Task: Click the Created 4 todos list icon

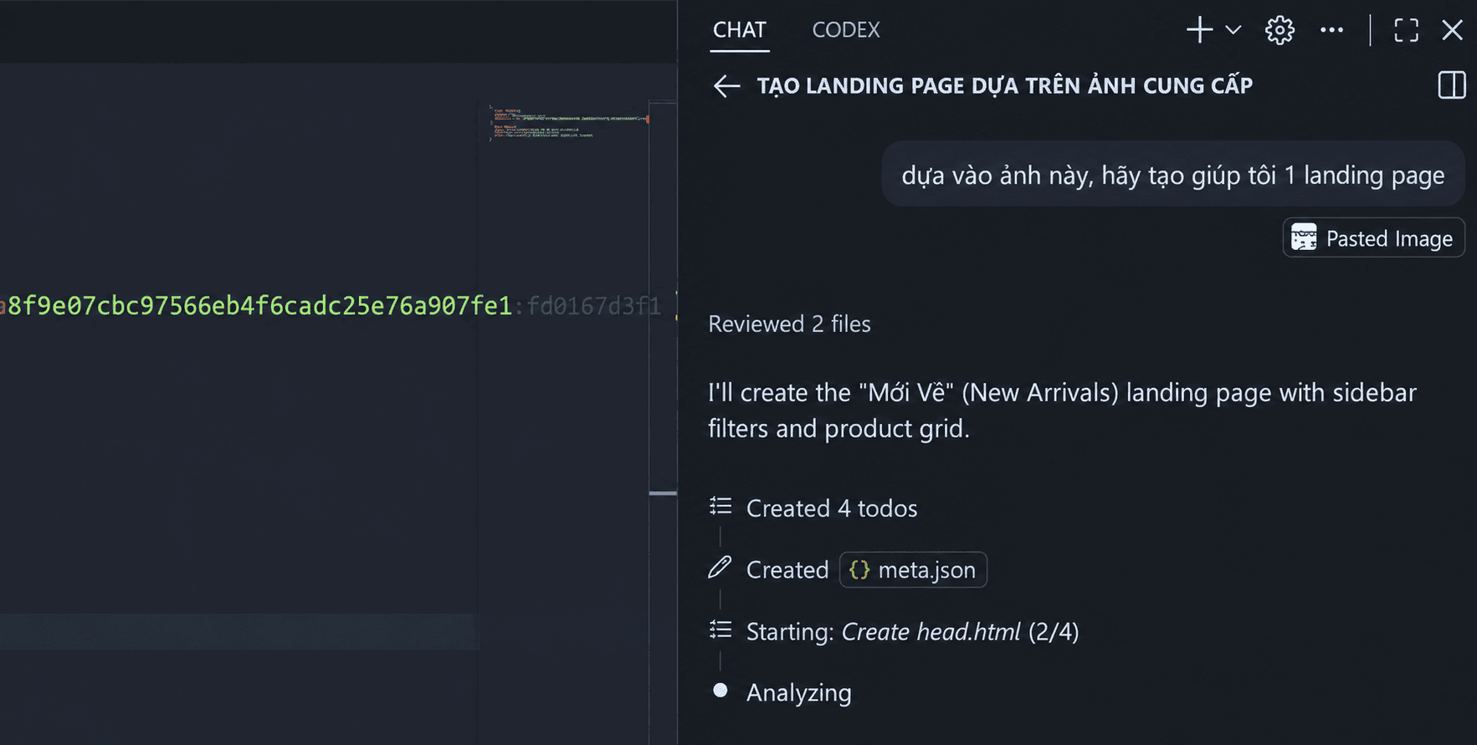Action: click(721, 506)
